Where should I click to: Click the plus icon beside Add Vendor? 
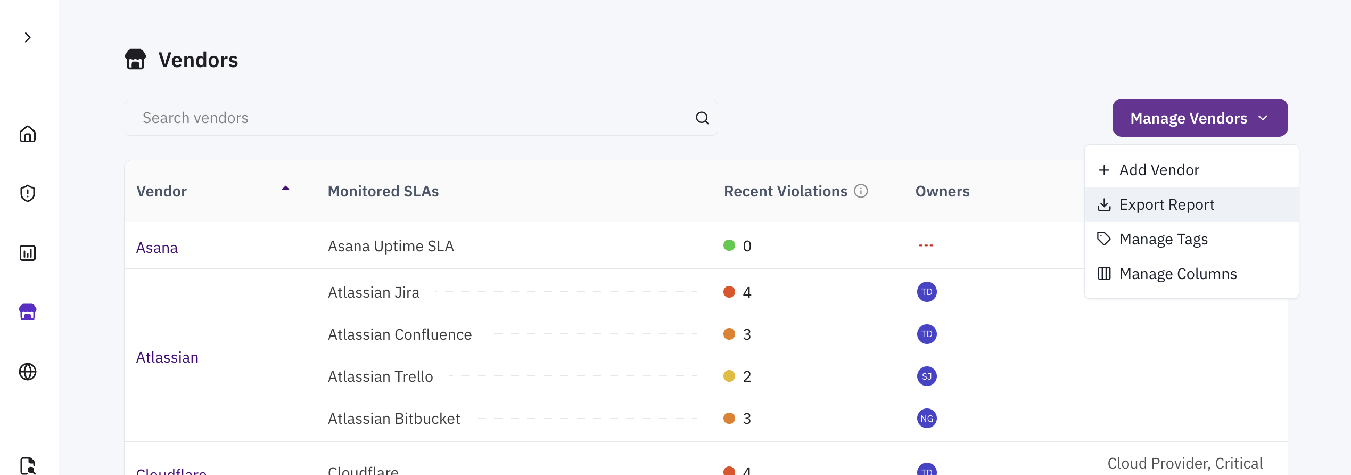click(1104, 170)
